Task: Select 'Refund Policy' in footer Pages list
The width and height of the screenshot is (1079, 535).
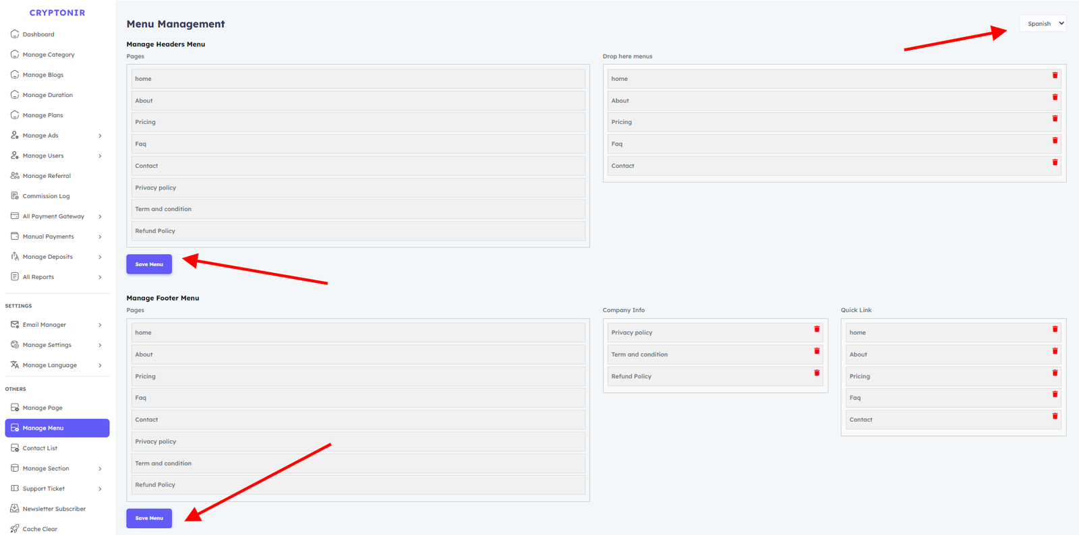Action: pos(358,485)
